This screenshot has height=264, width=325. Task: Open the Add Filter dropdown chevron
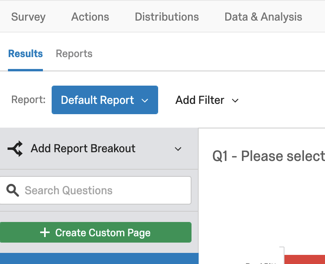click(235, 101)
